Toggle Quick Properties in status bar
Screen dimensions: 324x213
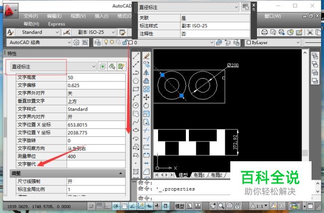coord(165,206)
